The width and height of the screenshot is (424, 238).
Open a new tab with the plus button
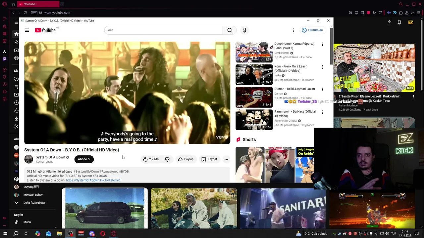point(62,4)
